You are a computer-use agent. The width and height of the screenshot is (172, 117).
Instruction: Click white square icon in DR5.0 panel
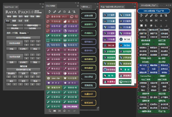pyautogui.click(x=141, y=25)
